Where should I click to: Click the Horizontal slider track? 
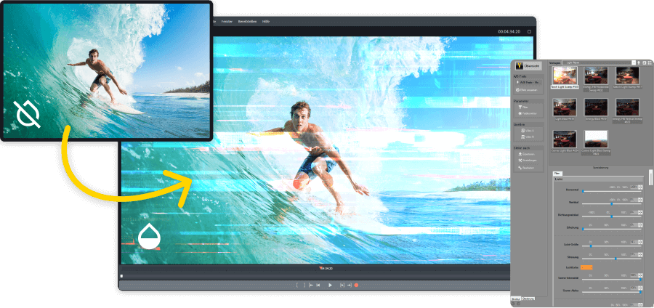610,190
